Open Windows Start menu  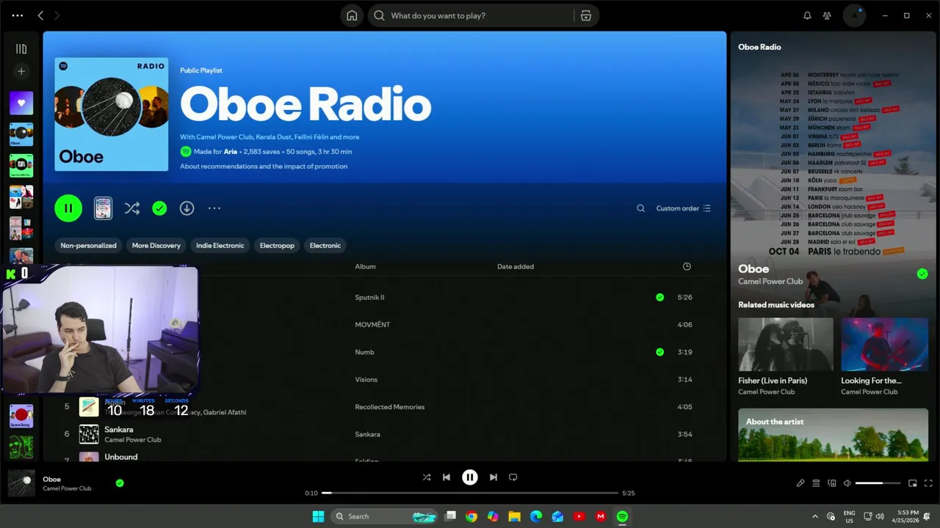tap(318, 516)
